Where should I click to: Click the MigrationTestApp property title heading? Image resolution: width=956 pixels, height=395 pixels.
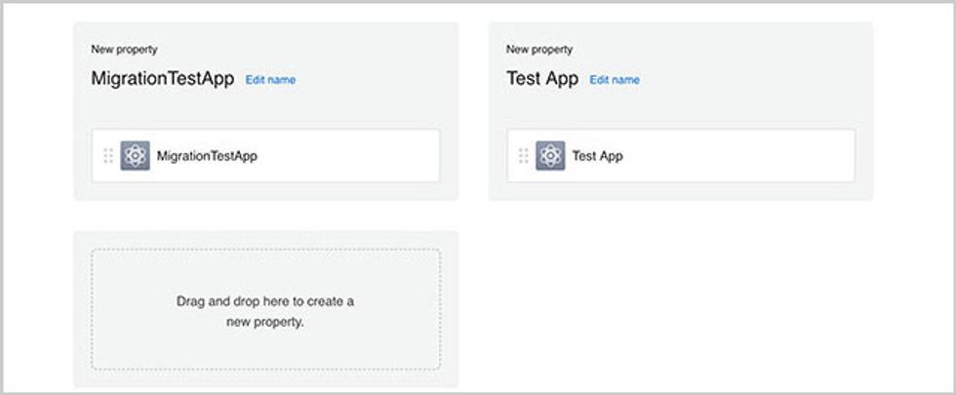click(162, 79)
